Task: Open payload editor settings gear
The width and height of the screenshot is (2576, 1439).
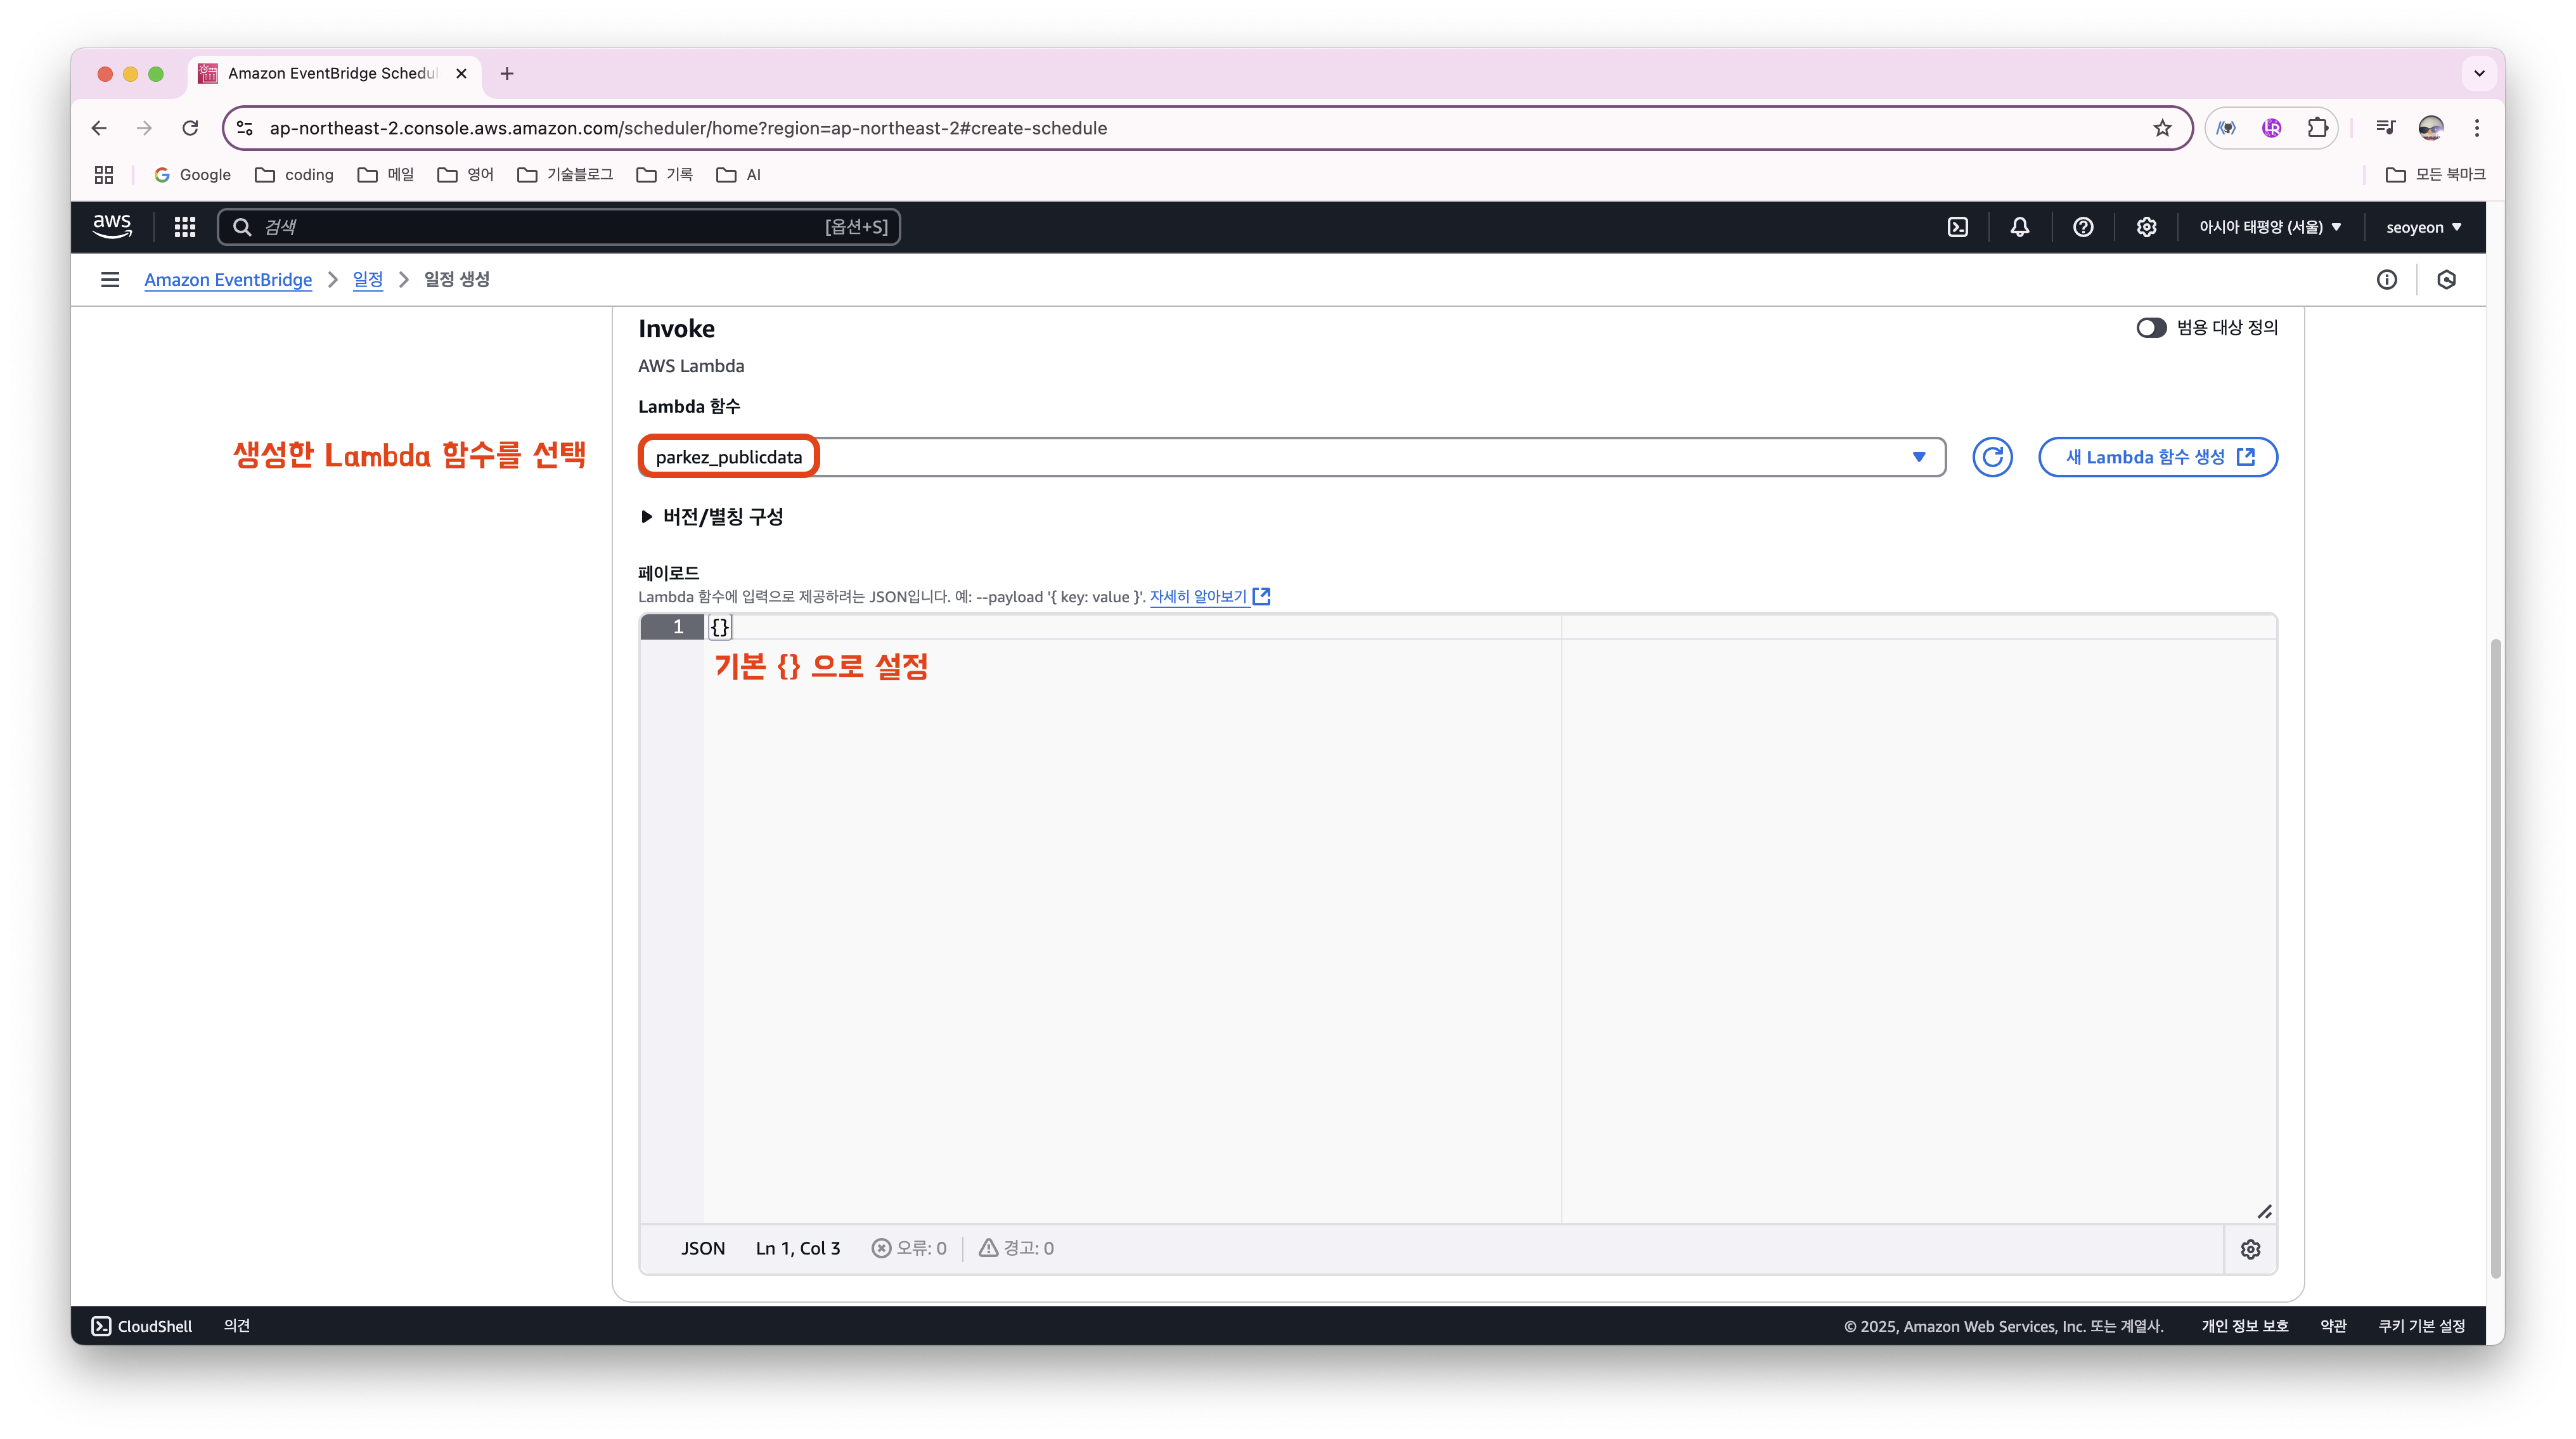Action: (2250, 1249)
